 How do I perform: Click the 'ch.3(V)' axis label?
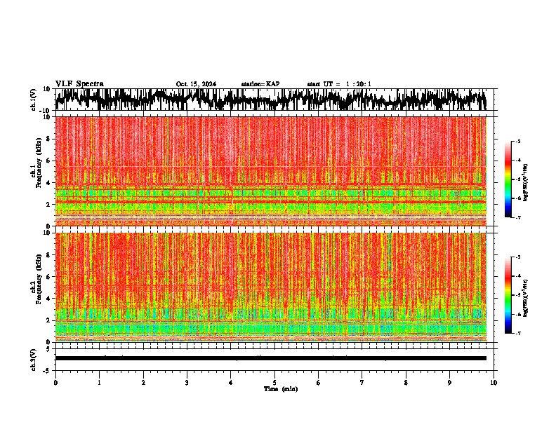point(34,360)
